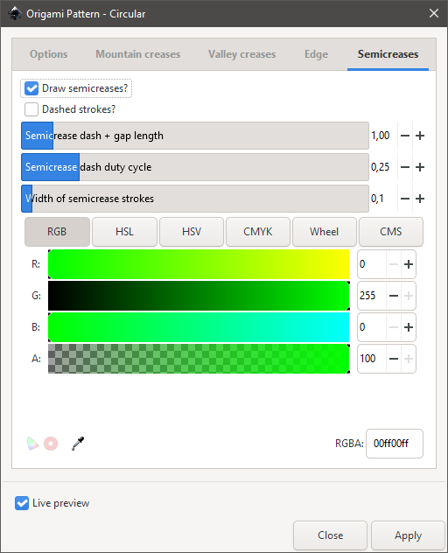Adjust the Semicrease dash duty cycle slider
This screenshot has height=553, width=448.
pos(195,167)
